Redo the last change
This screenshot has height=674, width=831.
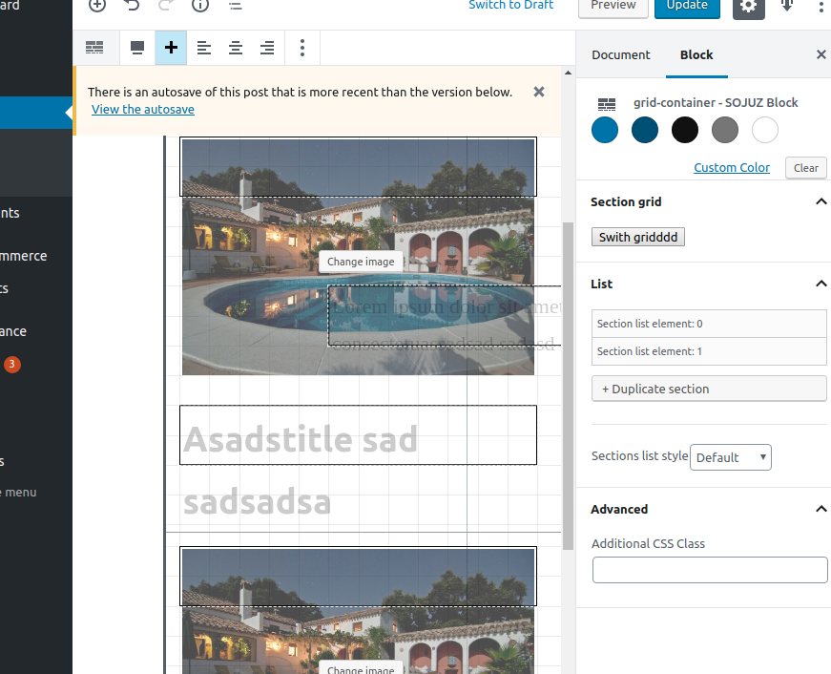(166, 6)
